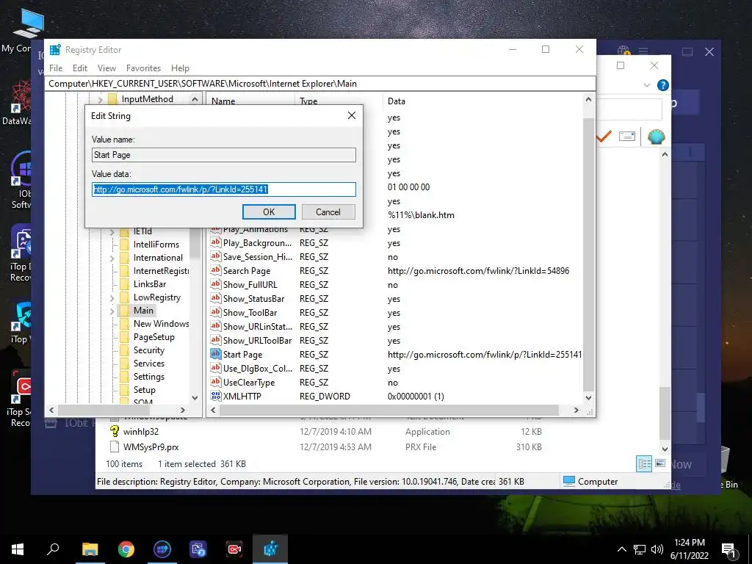Click the Show_FullURL string value icon
This screenshot has width=752, height=564.
click(216, 284)
